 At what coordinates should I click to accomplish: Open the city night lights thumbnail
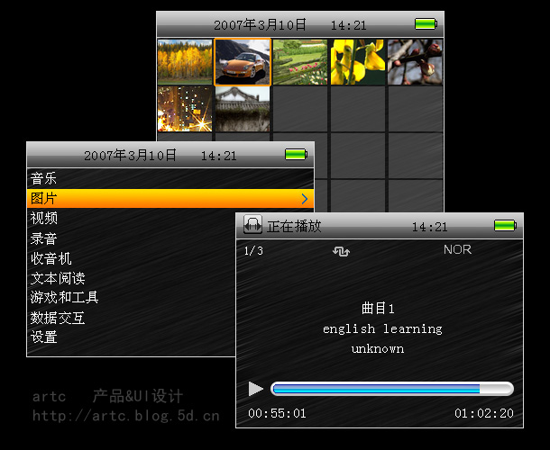(x=185, y=109)
